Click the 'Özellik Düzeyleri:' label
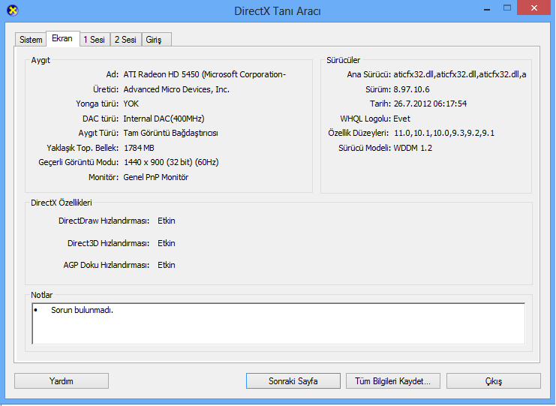556x406 pixels. 358,133
